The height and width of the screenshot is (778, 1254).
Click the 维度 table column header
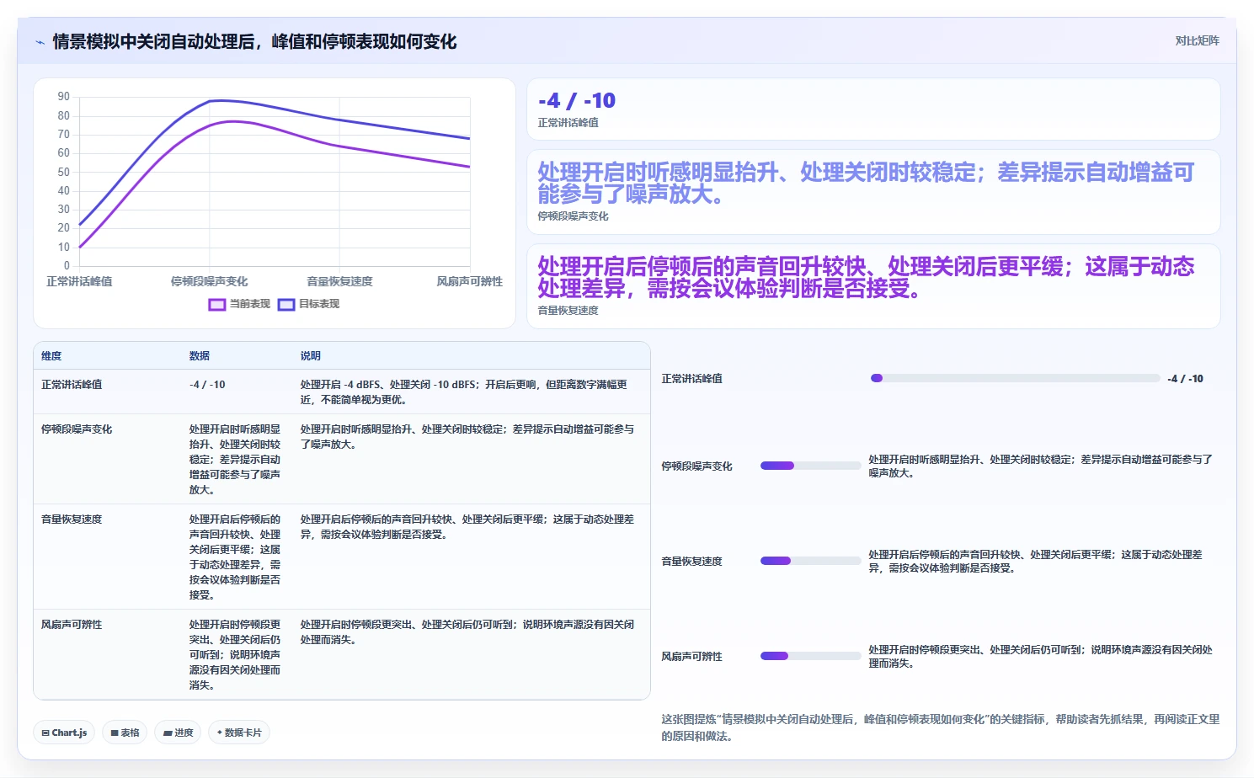tap(51, 356)
